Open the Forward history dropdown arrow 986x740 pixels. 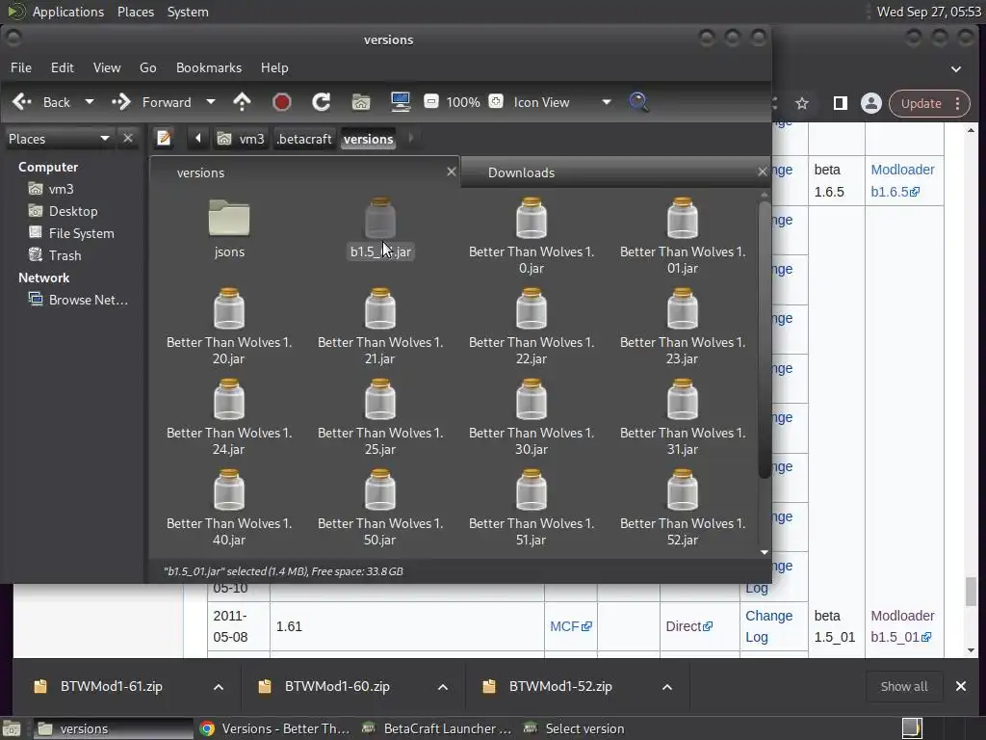pyautogui.click(x=211, y=102)
